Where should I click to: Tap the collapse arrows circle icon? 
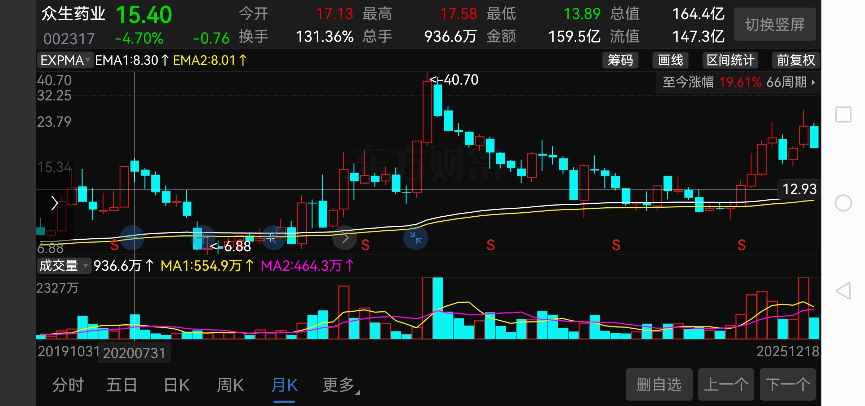point(416,238)
